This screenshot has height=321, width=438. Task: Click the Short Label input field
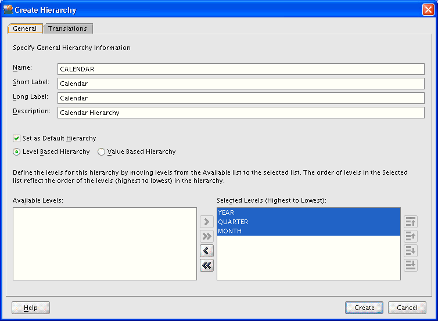pyautogui.click(x=241, y=84)
